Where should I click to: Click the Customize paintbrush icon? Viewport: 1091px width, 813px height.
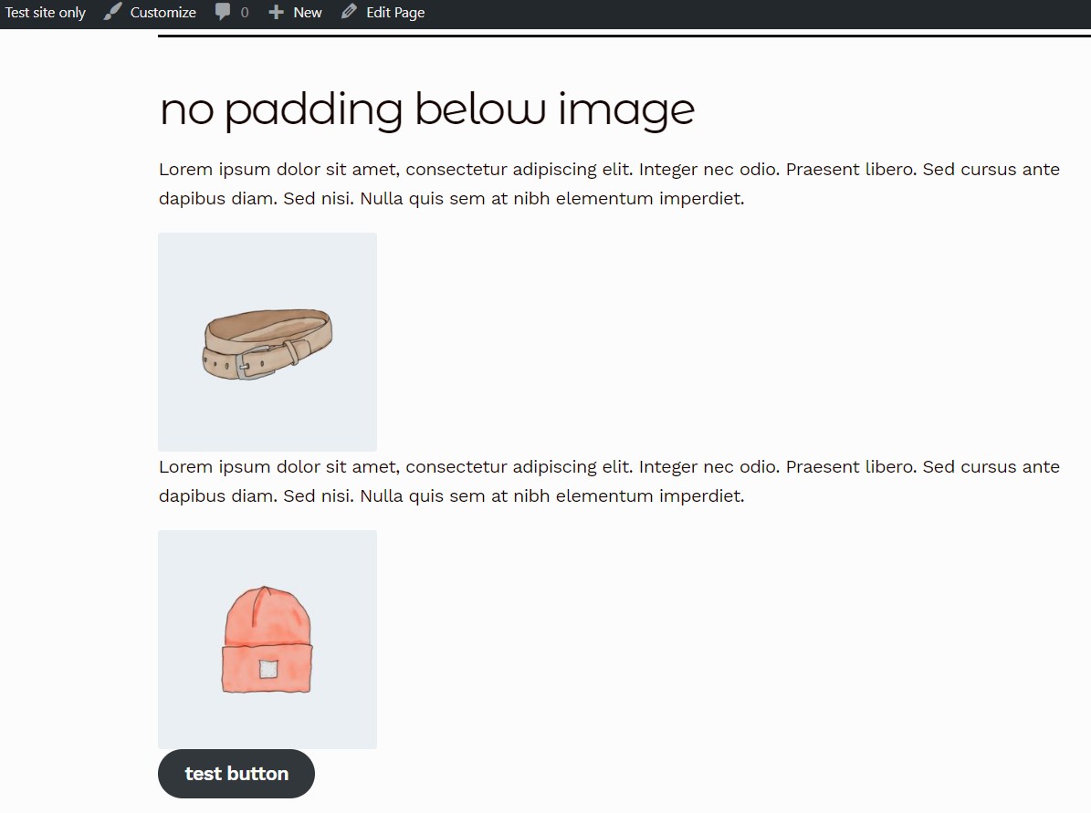click(112, 12)
